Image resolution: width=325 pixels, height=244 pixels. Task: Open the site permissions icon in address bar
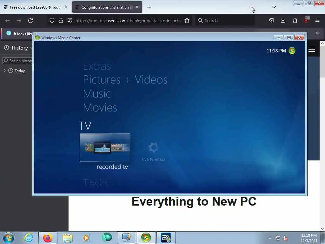(x=70, y=20)
